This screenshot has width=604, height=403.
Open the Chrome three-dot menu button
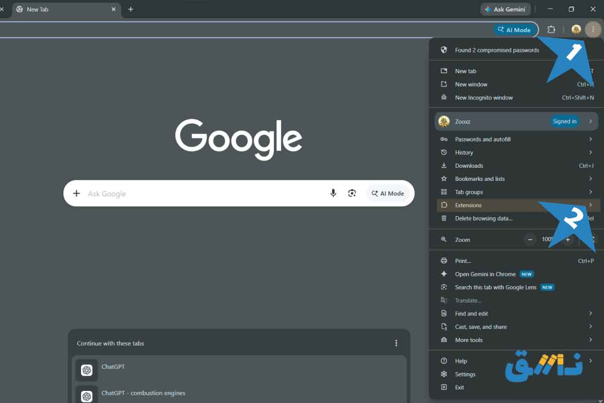coord(593,30)
